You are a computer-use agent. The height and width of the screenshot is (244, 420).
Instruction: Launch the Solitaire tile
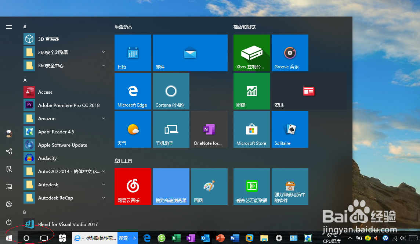[x=290, y=129]
